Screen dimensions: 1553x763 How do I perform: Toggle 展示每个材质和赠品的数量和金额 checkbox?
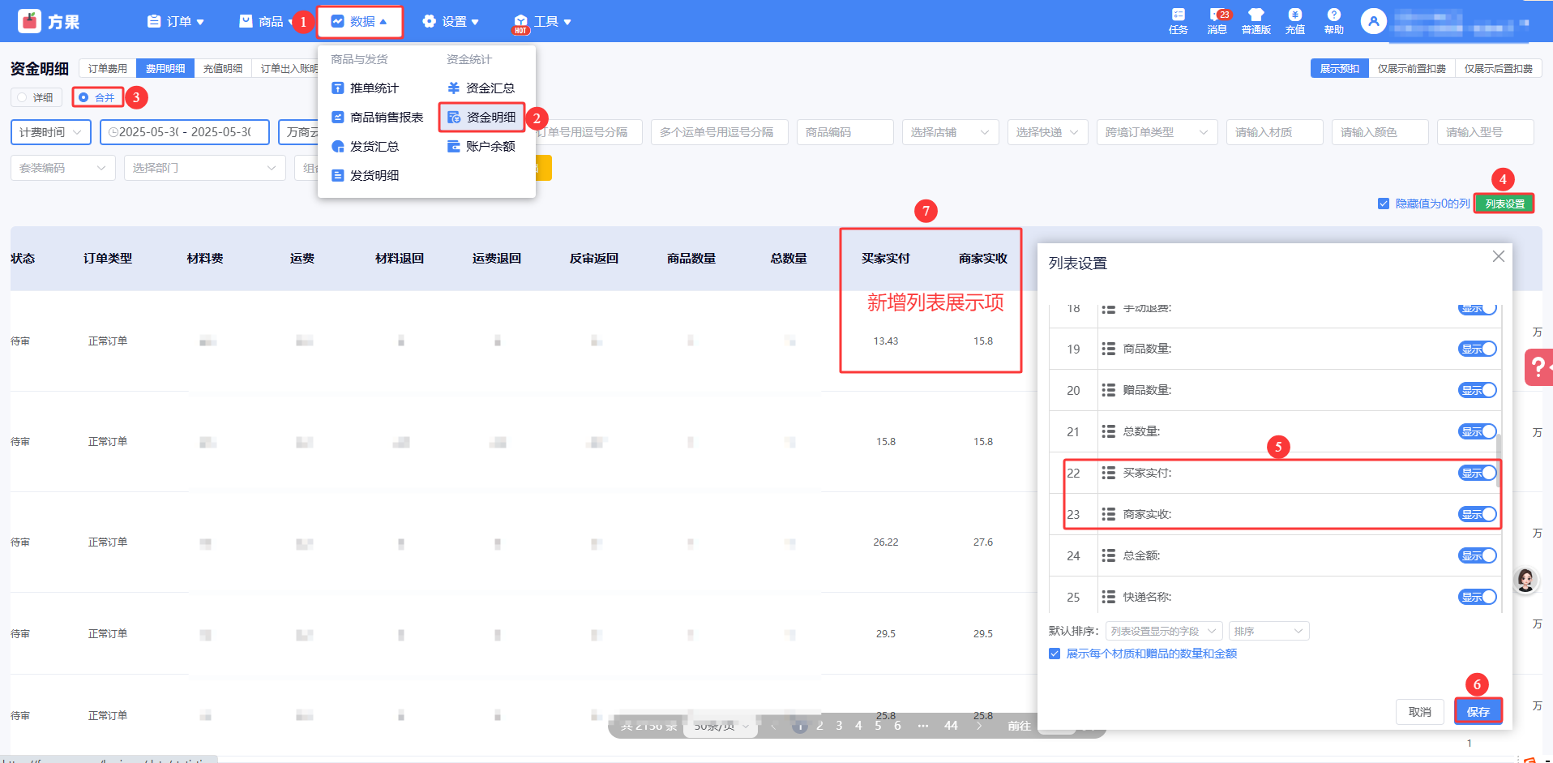point(1055,654)
